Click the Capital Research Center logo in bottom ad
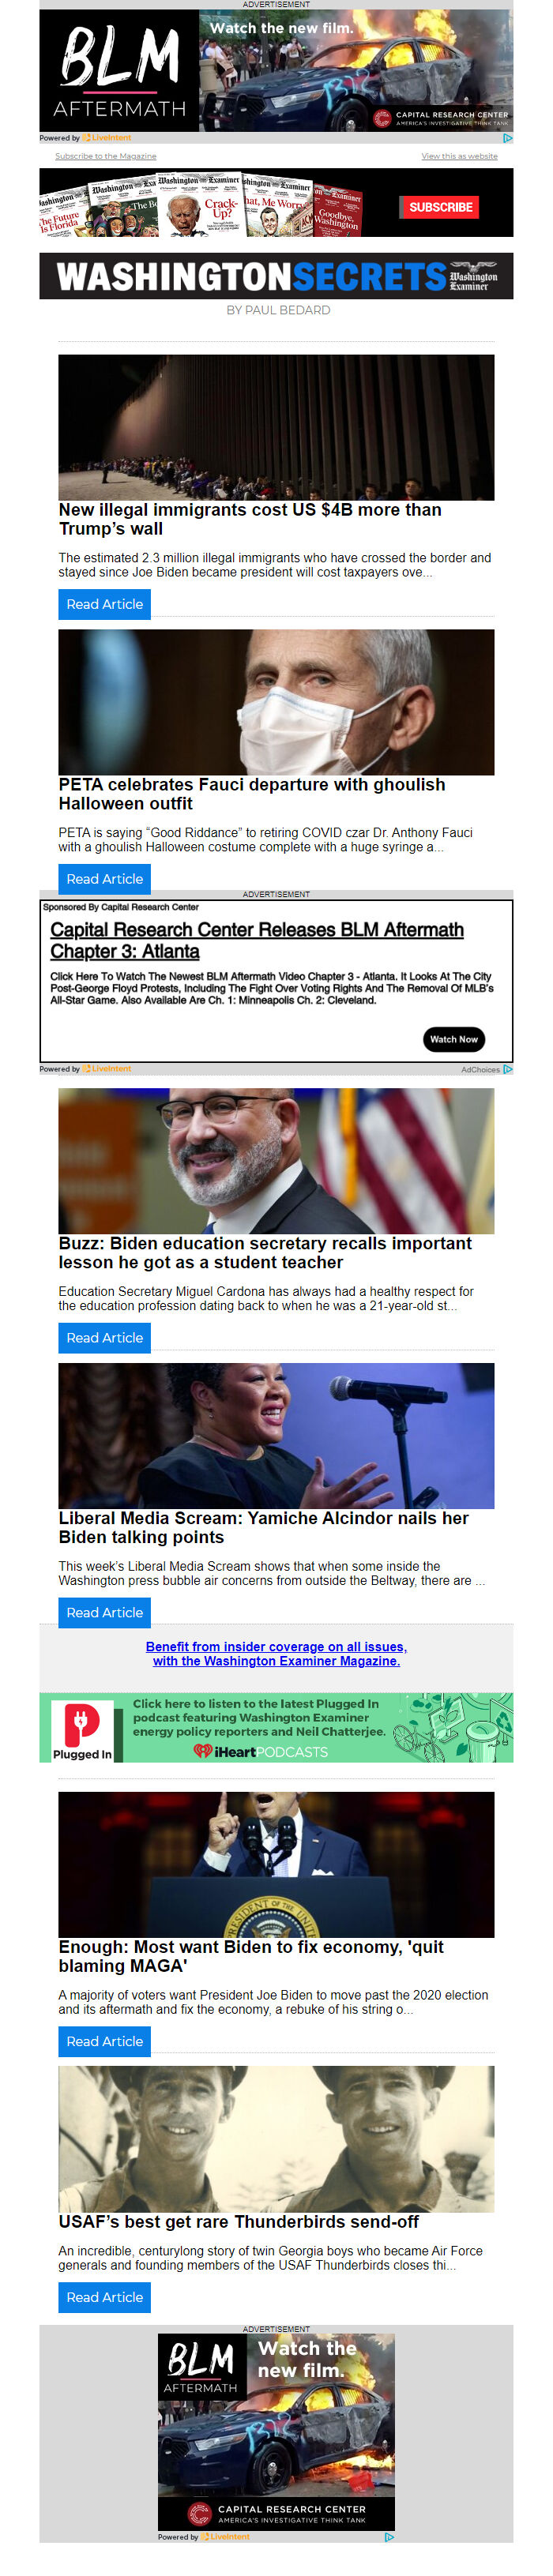The image size is (553, 2576). (x=277, y=2513)
